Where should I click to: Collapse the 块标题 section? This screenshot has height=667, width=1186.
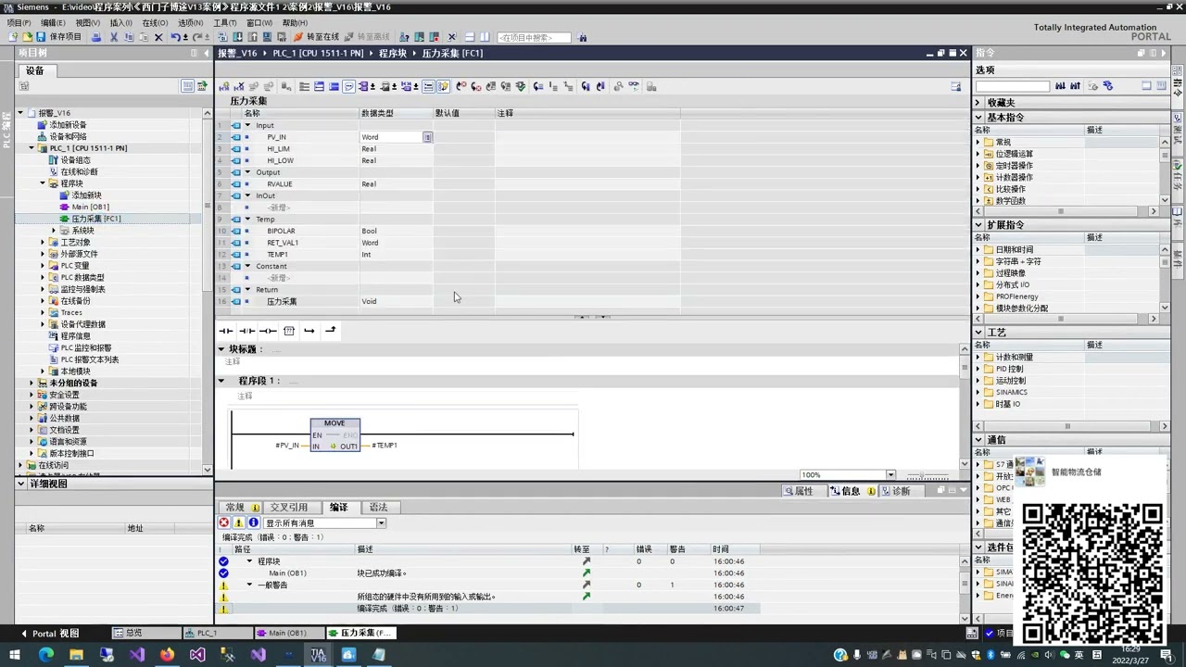click(221, 349)
